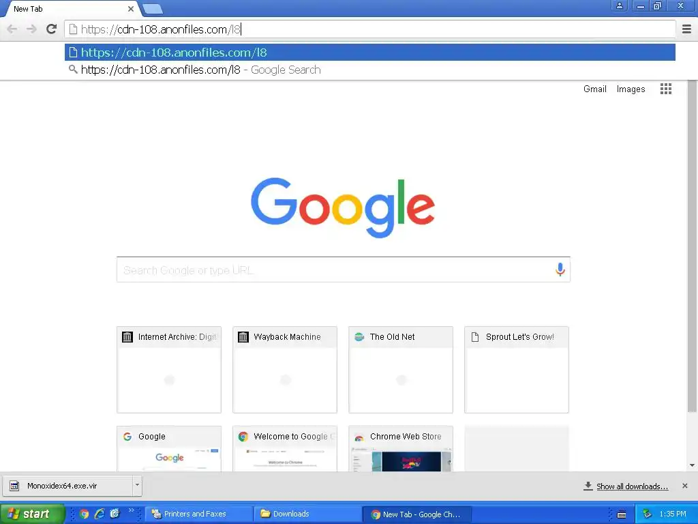Click the page vertical scrollbar
The image size is (698, 524).
[691, 247]
